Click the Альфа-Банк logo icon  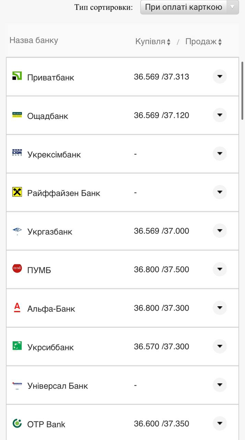17,307
